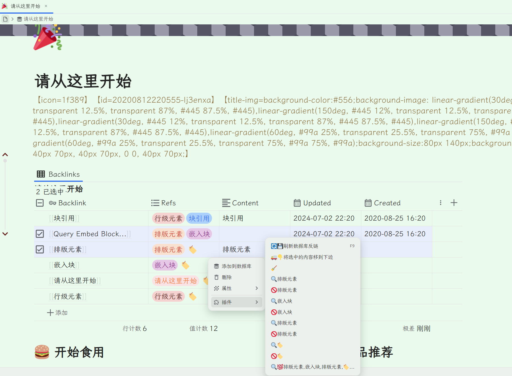Click the 排版元素 tag in the Query Embed row
Viewport: 512px width, 376px height.
(x=168, y=234)
